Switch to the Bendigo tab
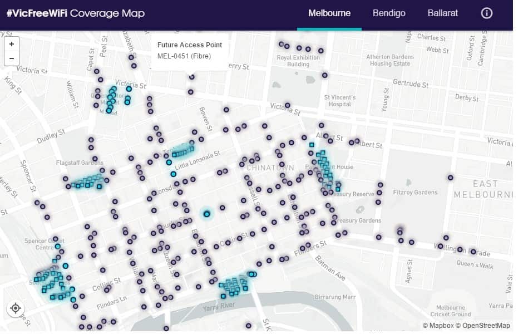Image resolution: width=528 pixels, height=334 pixels. point(389,13)
